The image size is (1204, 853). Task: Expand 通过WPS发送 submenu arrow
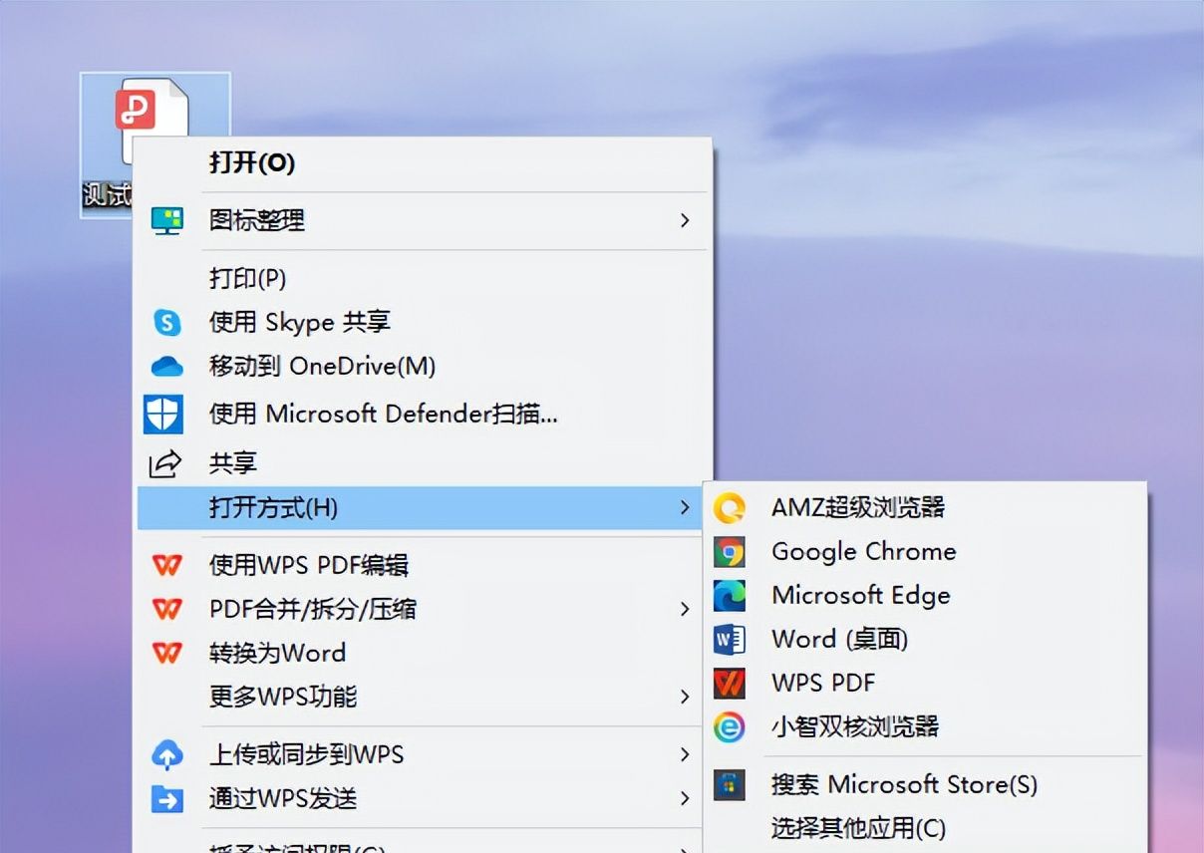pyautogui.click(x=685, y=798)
